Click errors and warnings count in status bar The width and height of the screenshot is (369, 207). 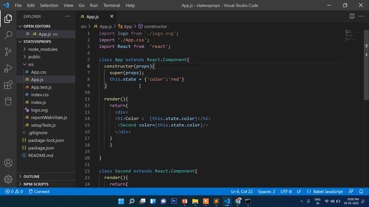[14, 191]
